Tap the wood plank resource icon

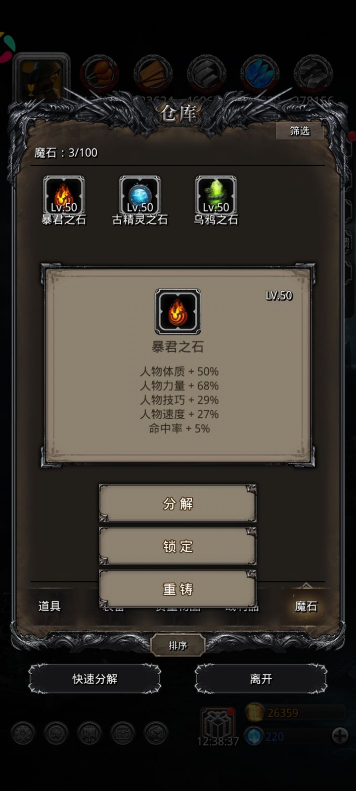(x=153, y=73)
